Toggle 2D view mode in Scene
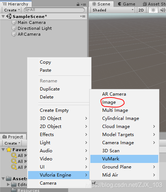The height and width of the screenshot is (192, 166). (141, 10)
